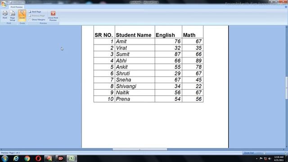The height and width of the screenshot is (162, 288).
Task: Switch to the screen recorder taskbar app
Action: (61, 158)
